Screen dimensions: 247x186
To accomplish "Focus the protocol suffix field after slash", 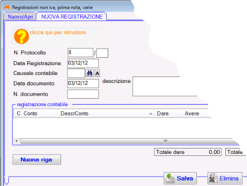I will 102,53.
